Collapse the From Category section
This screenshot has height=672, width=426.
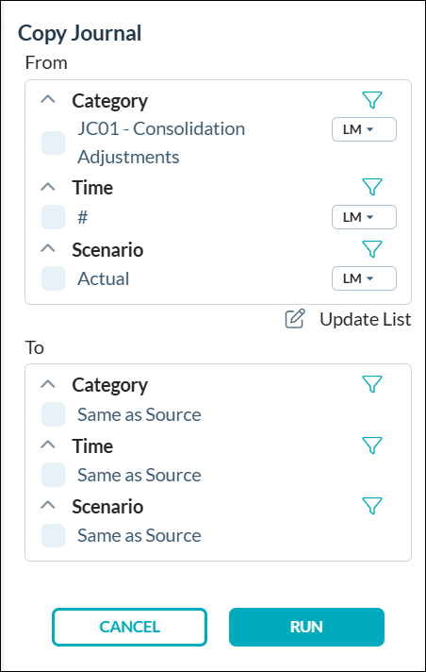click(48, 100)
